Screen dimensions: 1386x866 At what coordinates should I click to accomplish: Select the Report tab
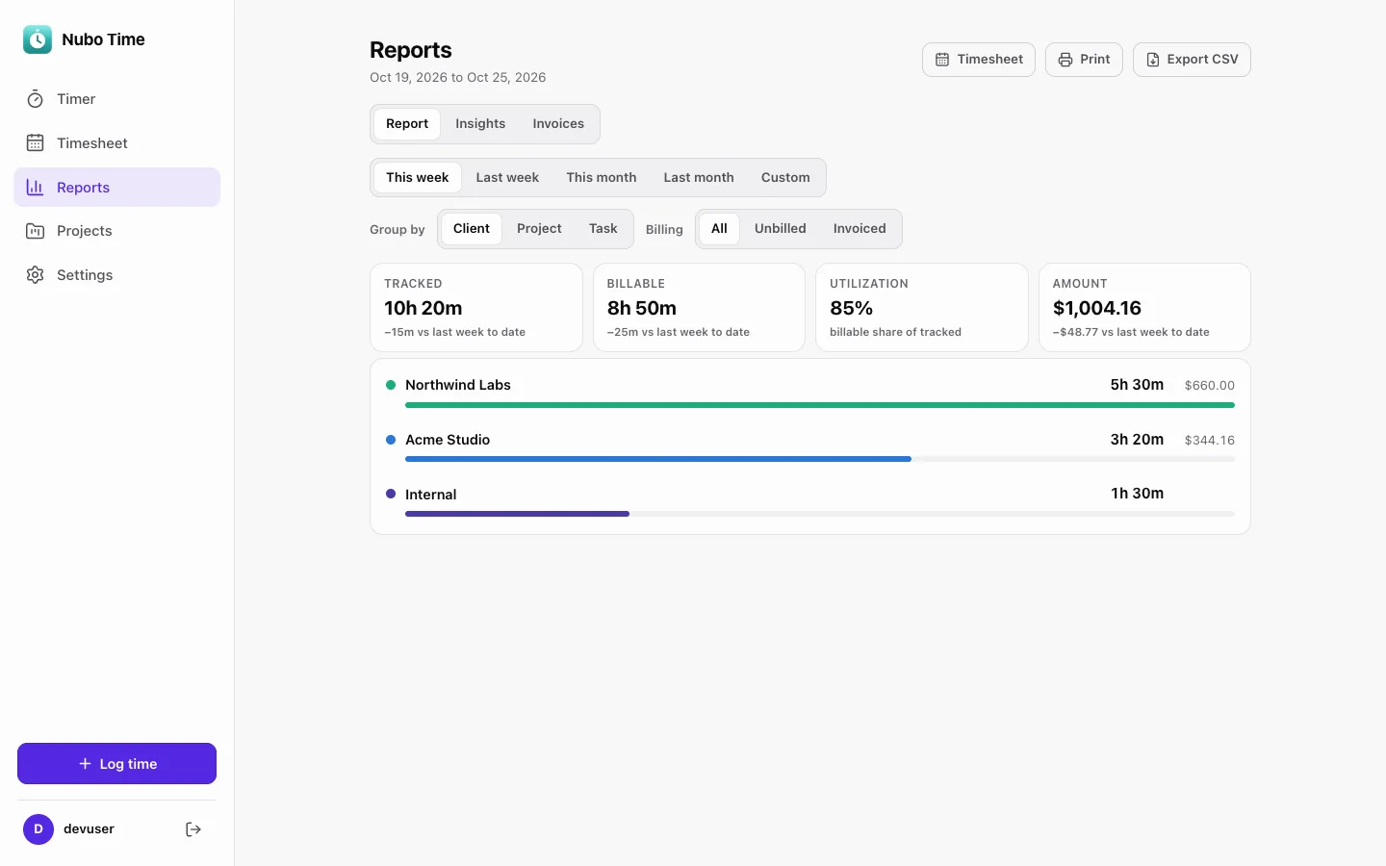pos(407,124)
